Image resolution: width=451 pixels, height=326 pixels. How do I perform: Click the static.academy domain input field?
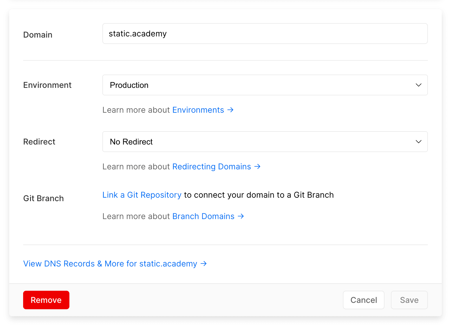265,34
